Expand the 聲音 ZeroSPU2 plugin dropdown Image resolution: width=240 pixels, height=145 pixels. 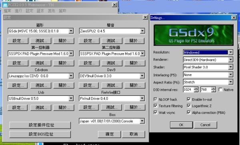coord(142,31)
